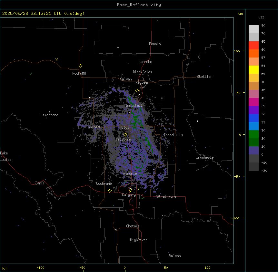The image size is (278, 272).
Task: Select the yellow 54 dBZ legend swatch
Action: coord(253,70)
